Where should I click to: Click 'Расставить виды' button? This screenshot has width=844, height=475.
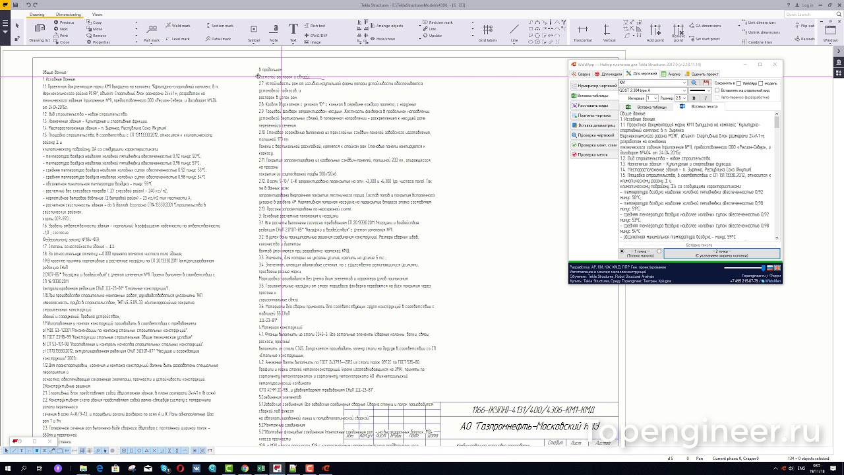[x=593, y=106]
